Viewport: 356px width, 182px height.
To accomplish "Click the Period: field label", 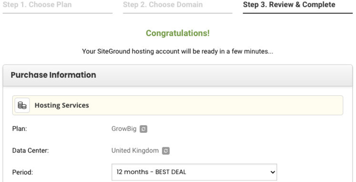I will (21, 172).
